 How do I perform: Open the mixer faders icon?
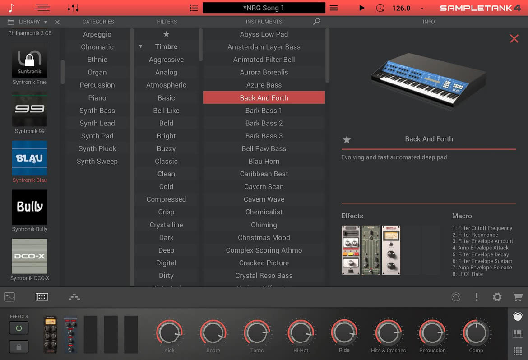(x=73, y=8)
